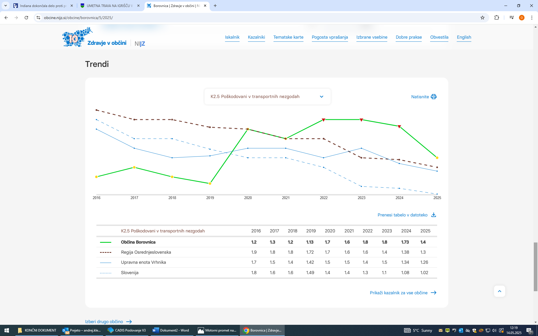Image resolution: width=538 pixels, height=336 pixels.
Task: Click the scroll-to-top chevron button
Action: (499, 291)
